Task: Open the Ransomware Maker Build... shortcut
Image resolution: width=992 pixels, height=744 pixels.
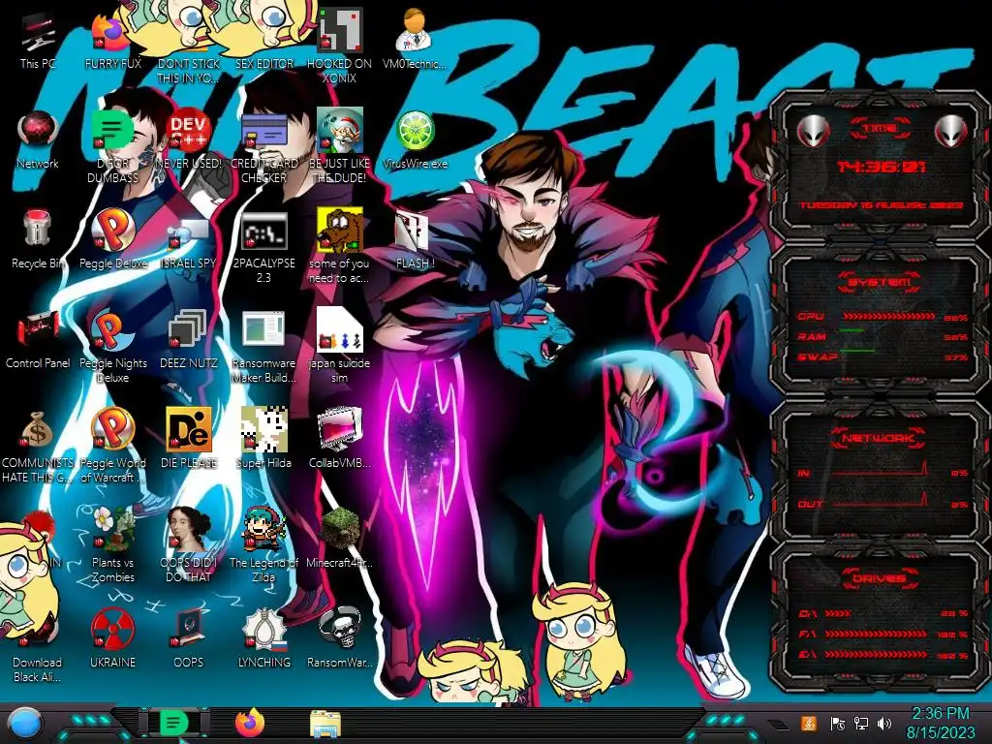Action: point(263,330)
